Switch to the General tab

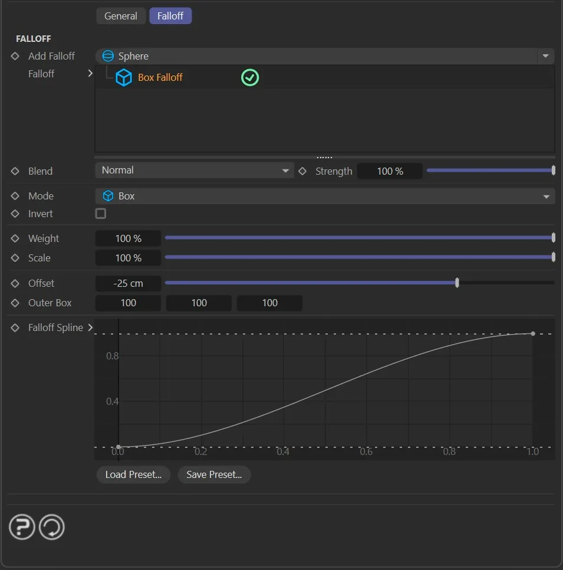click(121, 16)
